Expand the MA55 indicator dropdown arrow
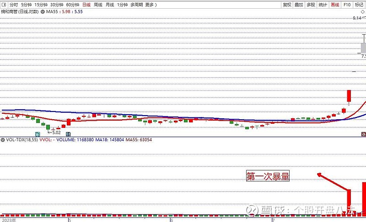The width and height of the screenshot is (366, 222). (43, 11)
